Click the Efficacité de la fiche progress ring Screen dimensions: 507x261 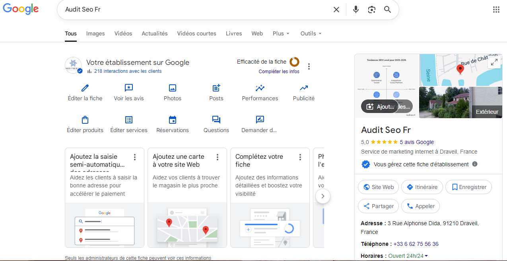tap(294, 62)
